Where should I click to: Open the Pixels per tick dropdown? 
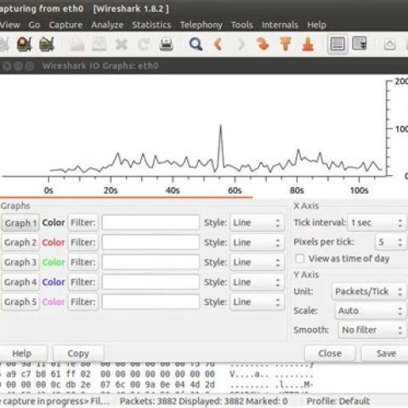tap(391, 242)
